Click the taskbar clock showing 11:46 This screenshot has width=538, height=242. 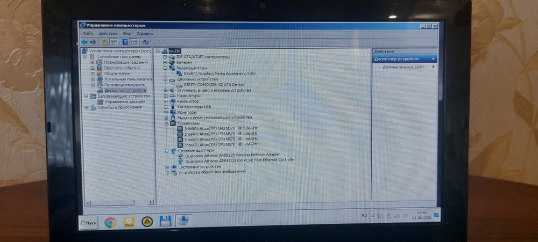point(422,215)
